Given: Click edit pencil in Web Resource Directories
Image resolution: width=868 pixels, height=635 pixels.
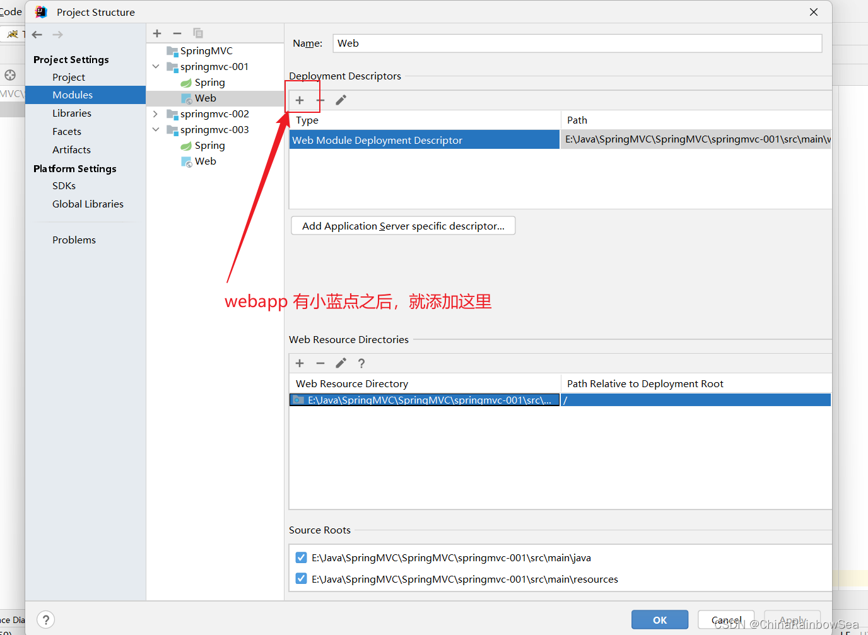Looking at the screenshot, I should coord(341,363).
